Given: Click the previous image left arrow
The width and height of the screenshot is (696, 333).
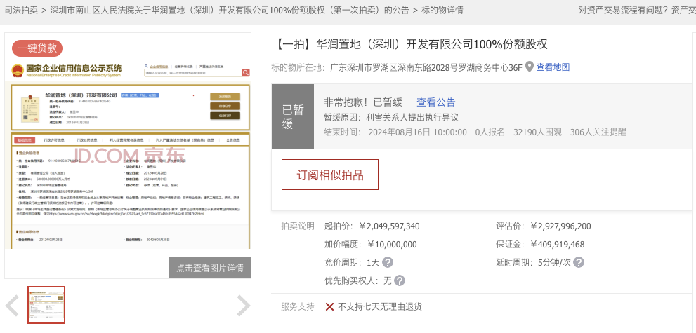Looking at the screenshot, I should point(12,306).
